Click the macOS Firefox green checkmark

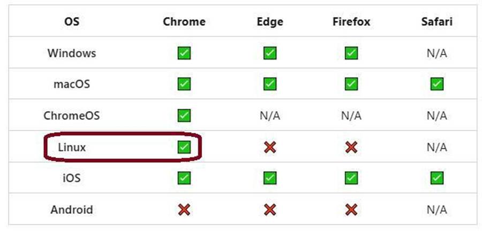351,84
